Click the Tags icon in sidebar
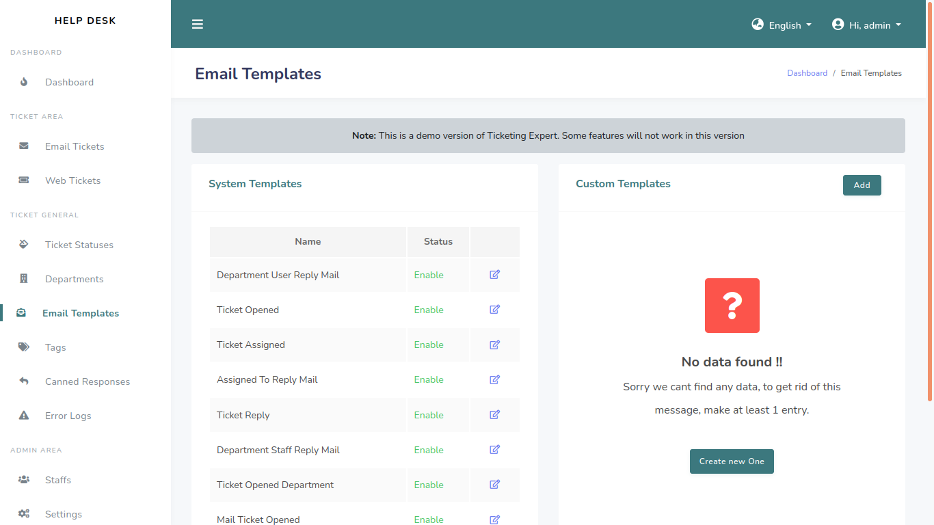 coord(24,347)
